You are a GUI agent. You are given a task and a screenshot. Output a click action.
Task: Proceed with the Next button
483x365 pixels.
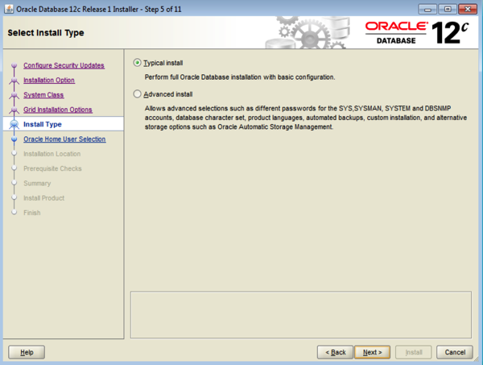[x=372, y=352]
